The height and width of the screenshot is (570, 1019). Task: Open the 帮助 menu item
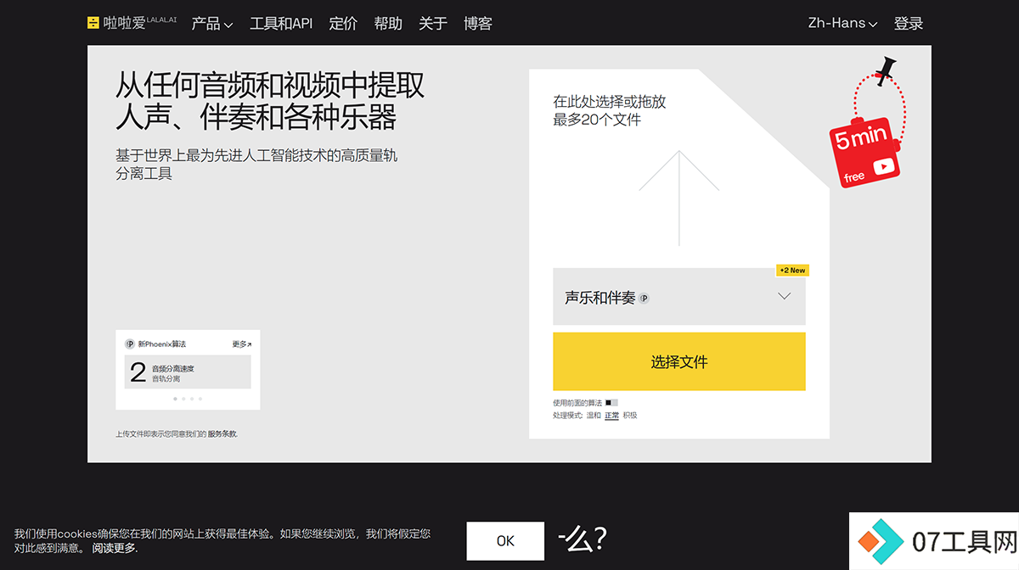(x=388, y=24)
